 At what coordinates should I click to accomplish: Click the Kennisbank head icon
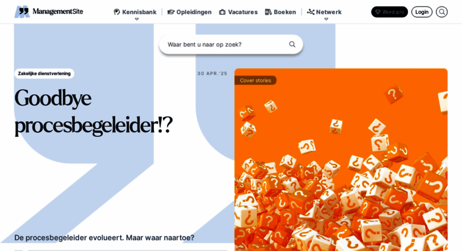click(x=117, y=12)
